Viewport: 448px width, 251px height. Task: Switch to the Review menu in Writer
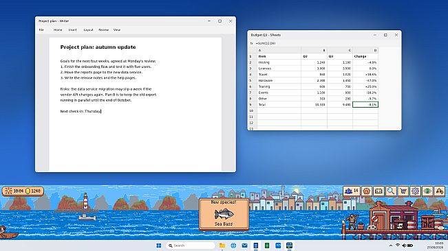pos(103,30)
